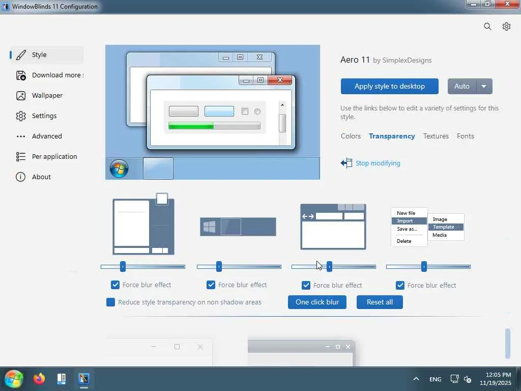This screenshot has height=391, width=521.
Task: Toggle Force blur effect for menus
Action: (400, 285)
